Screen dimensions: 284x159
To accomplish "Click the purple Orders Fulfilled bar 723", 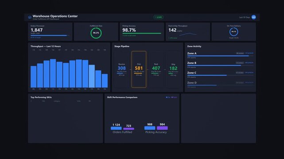I will click(128, 129).
